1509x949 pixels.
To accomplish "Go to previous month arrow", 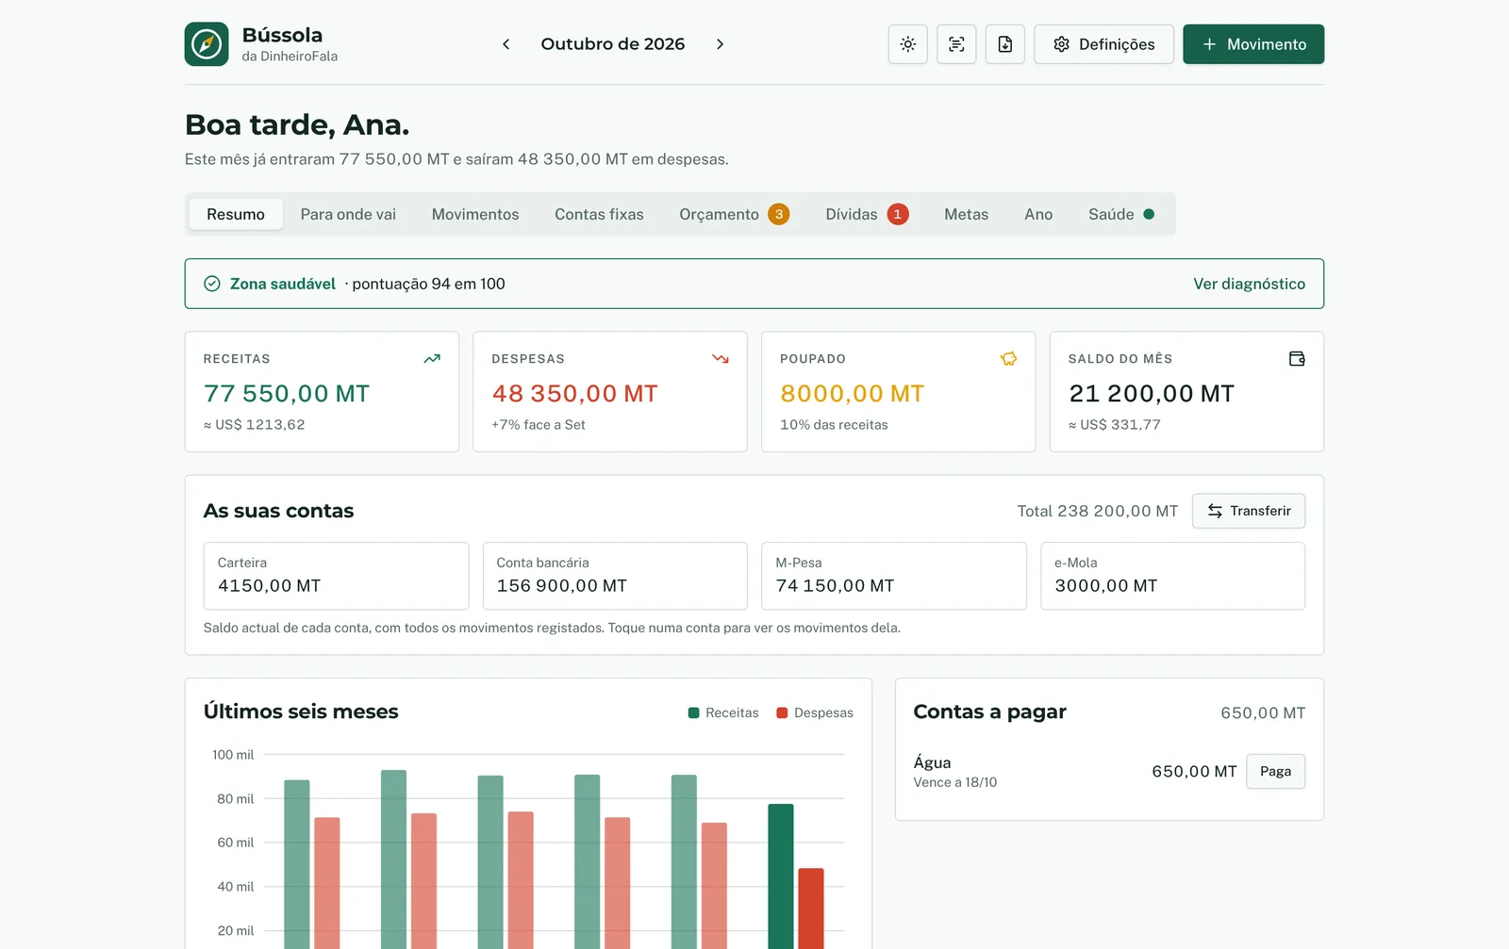I will [x=506, y=44].
